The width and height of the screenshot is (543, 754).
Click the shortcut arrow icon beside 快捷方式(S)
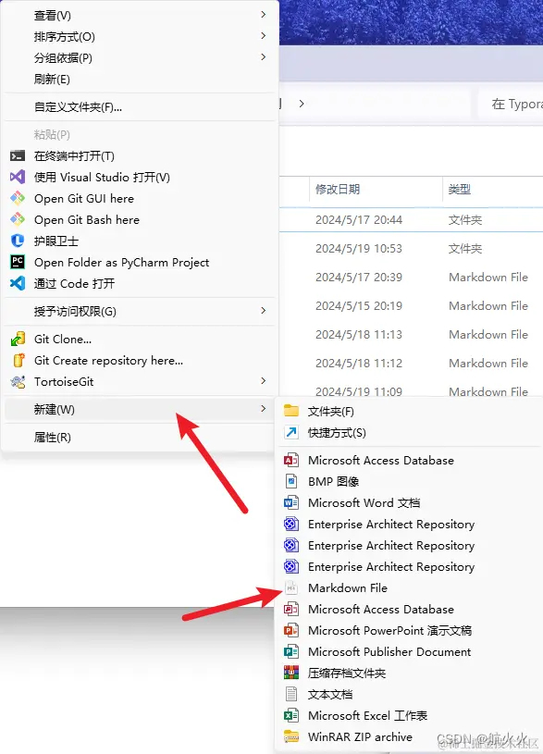click(291, 432)
